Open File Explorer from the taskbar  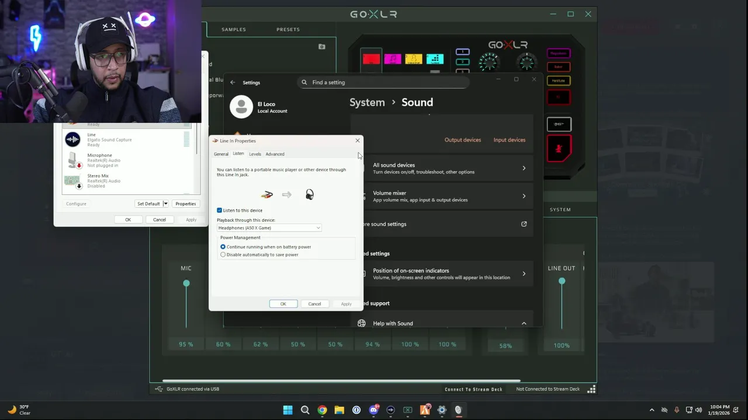[x=339, y=410]
